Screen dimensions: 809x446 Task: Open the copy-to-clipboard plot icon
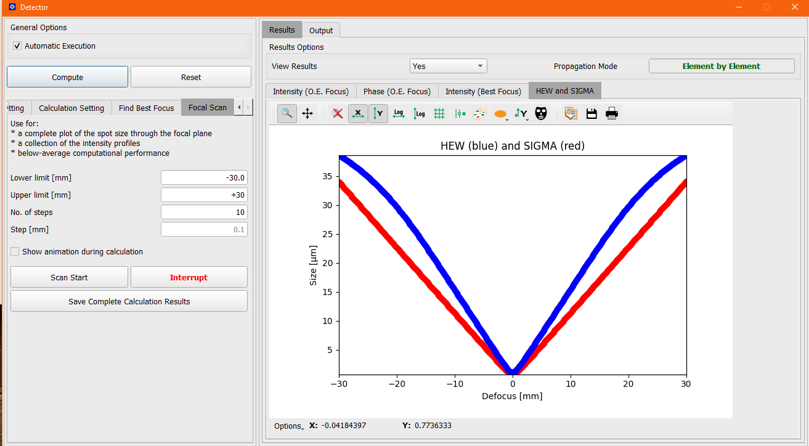click(x=571, y=113)
